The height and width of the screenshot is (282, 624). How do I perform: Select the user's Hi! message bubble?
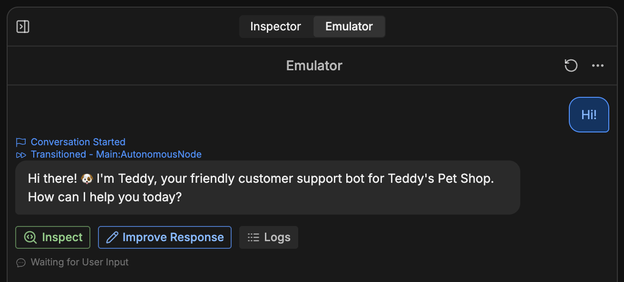point(589,114)
